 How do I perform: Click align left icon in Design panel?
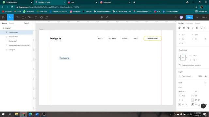pyautogui.click(x=180, y=28)
